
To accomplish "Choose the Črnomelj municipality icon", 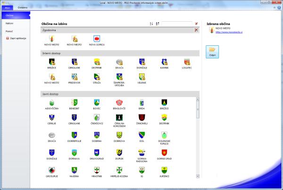I will pos(141,118).
